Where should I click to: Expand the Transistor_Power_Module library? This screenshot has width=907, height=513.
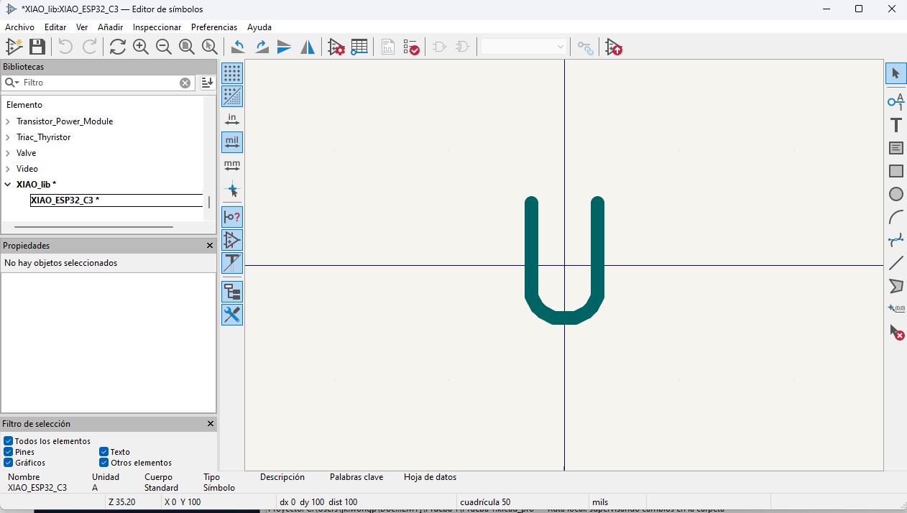click(x=8, y=121)
